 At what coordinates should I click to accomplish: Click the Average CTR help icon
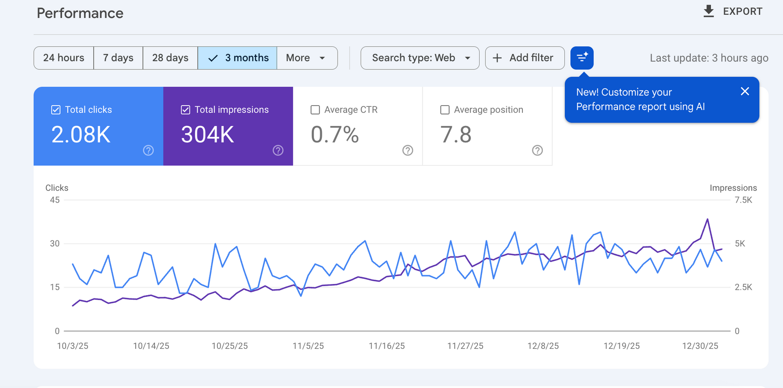[408, 150]
